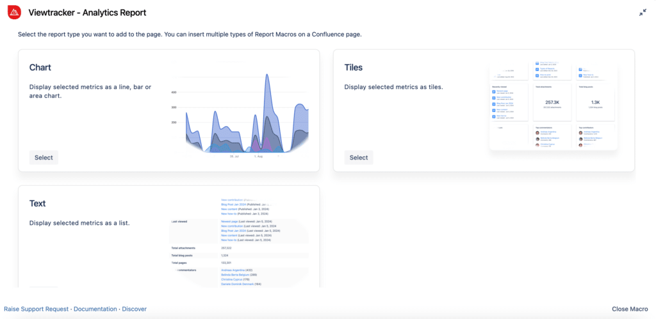Click the Chart card heading

pos(40,67)
